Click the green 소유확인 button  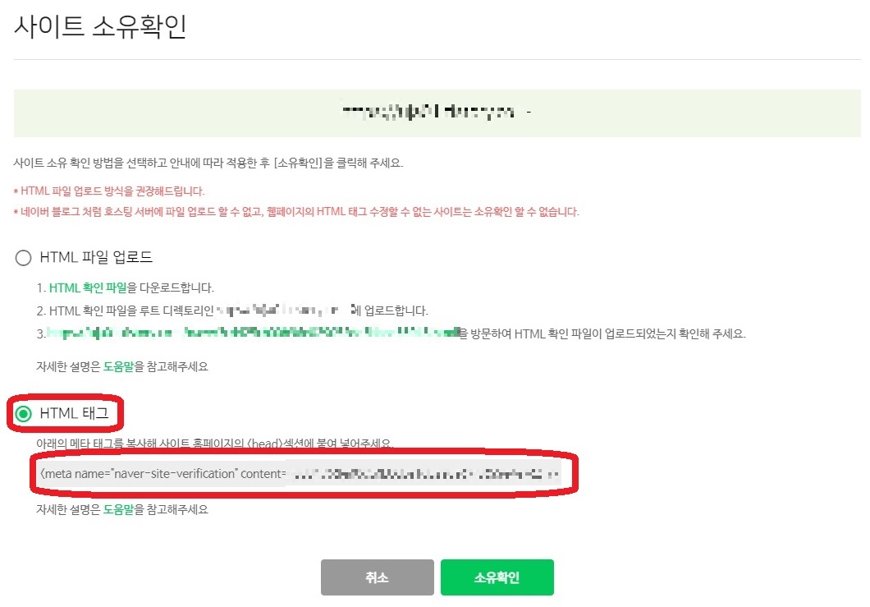point(497,577)
